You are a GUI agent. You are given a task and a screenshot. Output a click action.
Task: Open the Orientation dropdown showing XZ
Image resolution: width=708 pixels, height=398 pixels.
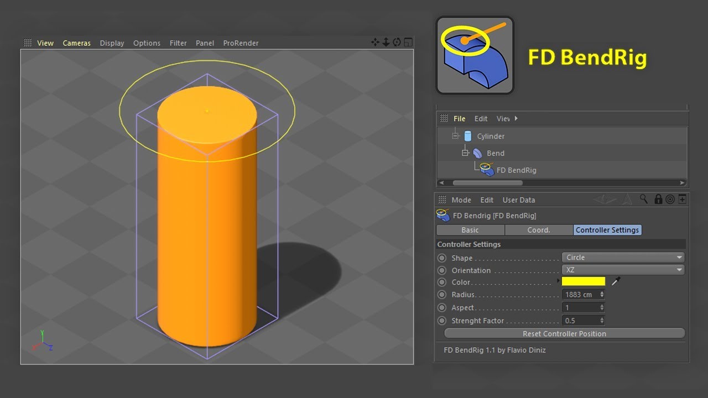(623, 270)
